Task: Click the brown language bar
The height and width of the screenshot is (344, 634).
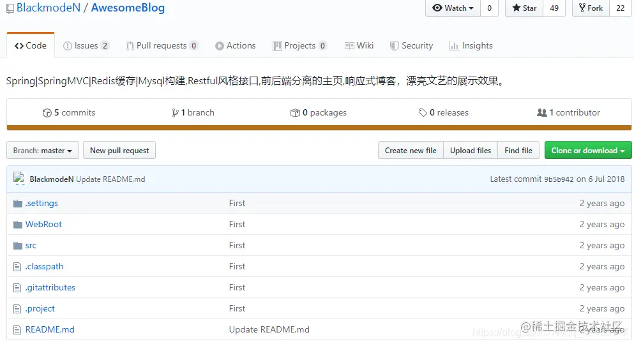Action: click(x=319, y=128)
